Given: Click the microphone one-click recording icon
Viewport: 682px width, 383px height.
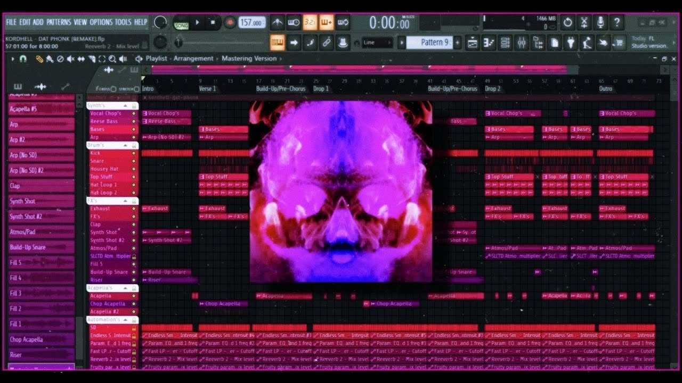Looking at the screenshot, I should tap(600, 22).
